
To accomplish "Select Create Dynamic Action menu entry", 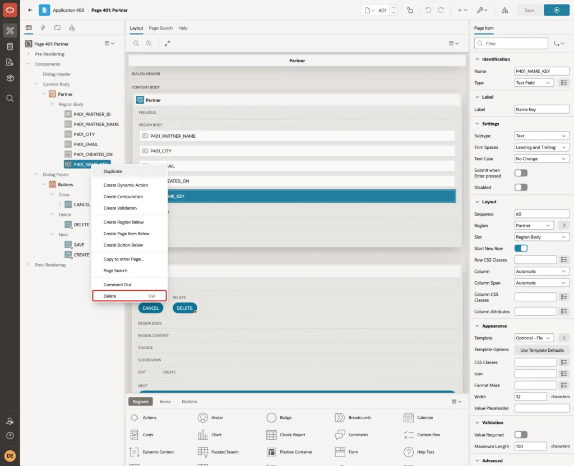I will (x=129, y=185).
